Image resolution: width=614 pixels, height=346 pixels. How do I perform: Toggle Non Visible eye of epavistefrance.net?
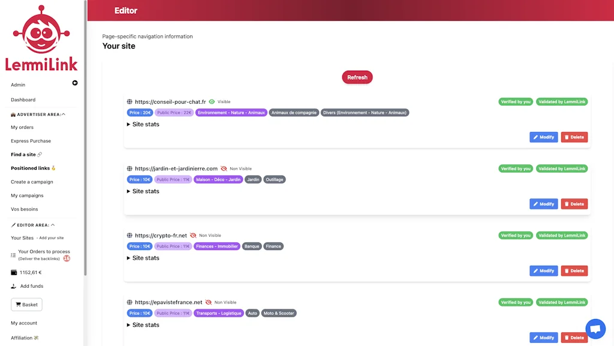[x=208, y=302]
